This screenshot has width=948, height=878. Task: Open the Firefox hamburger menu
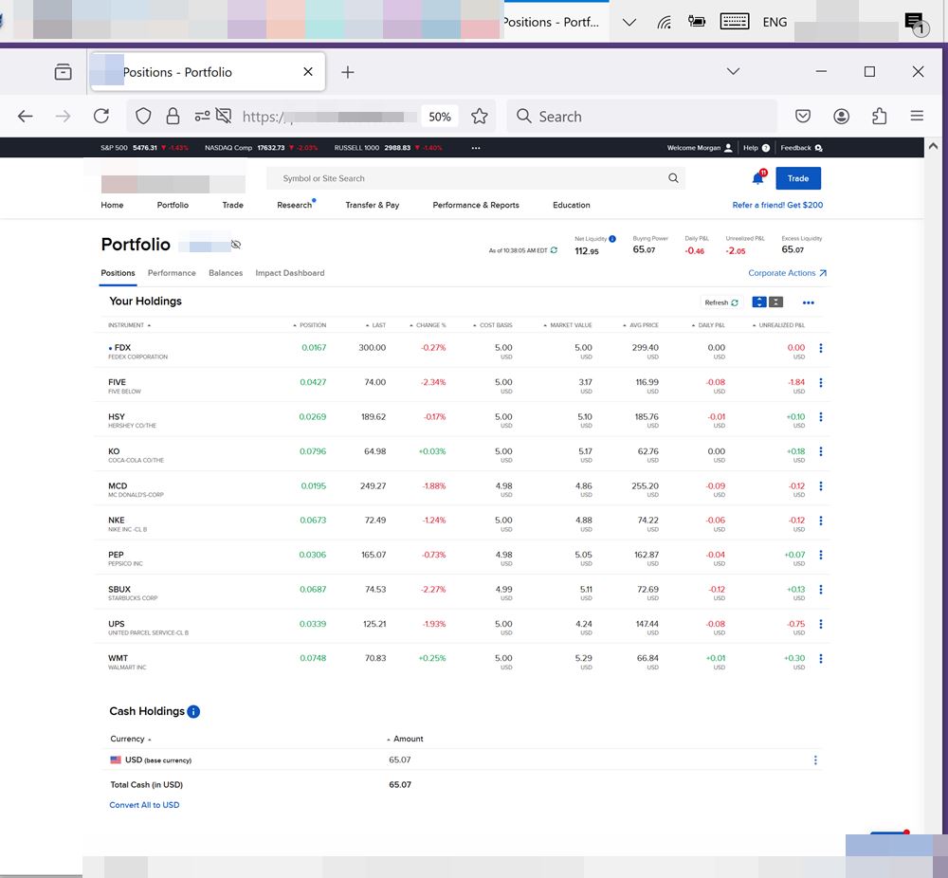point(917,116)
